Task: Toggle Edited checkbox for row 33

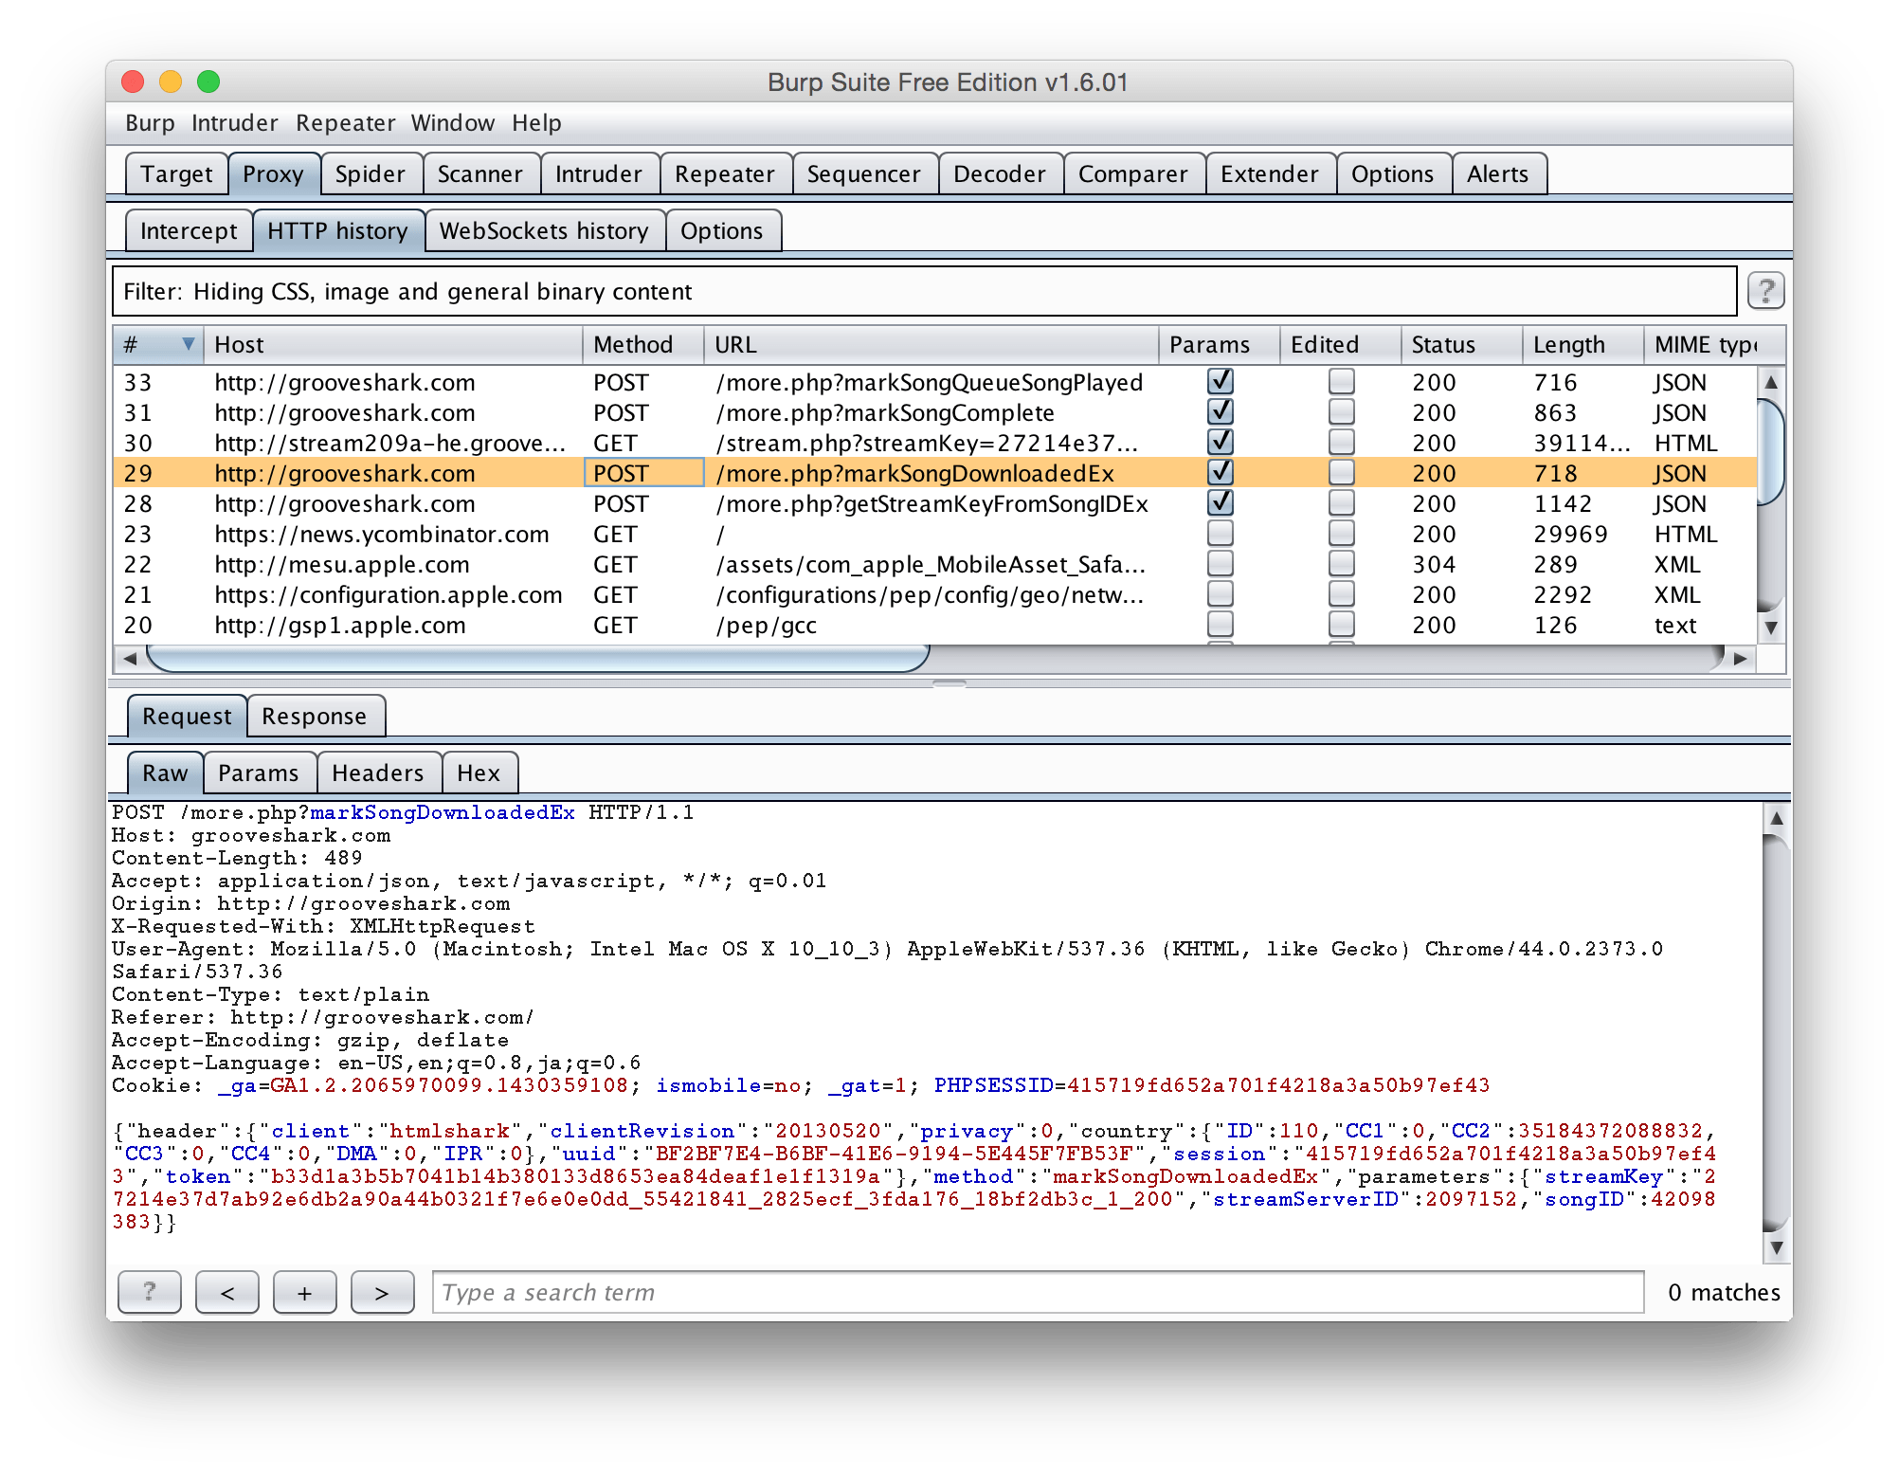Action: (x=1341, y=382)
